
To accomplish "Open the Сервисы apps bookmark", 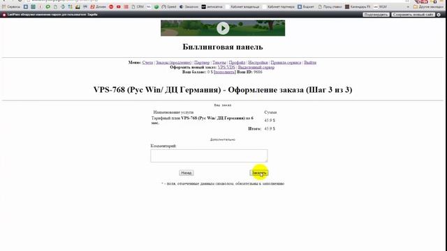I will (x=11, y=6).
